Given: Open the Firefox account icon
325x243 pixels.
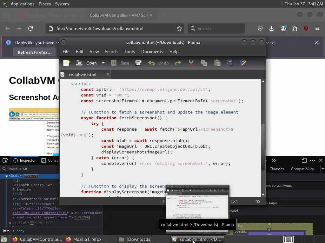Looking at the screenshot, I should [x=283, y=28].
